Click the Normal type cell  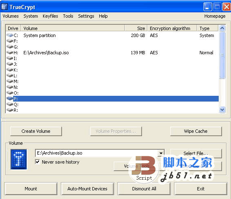(x=206, y=53)
